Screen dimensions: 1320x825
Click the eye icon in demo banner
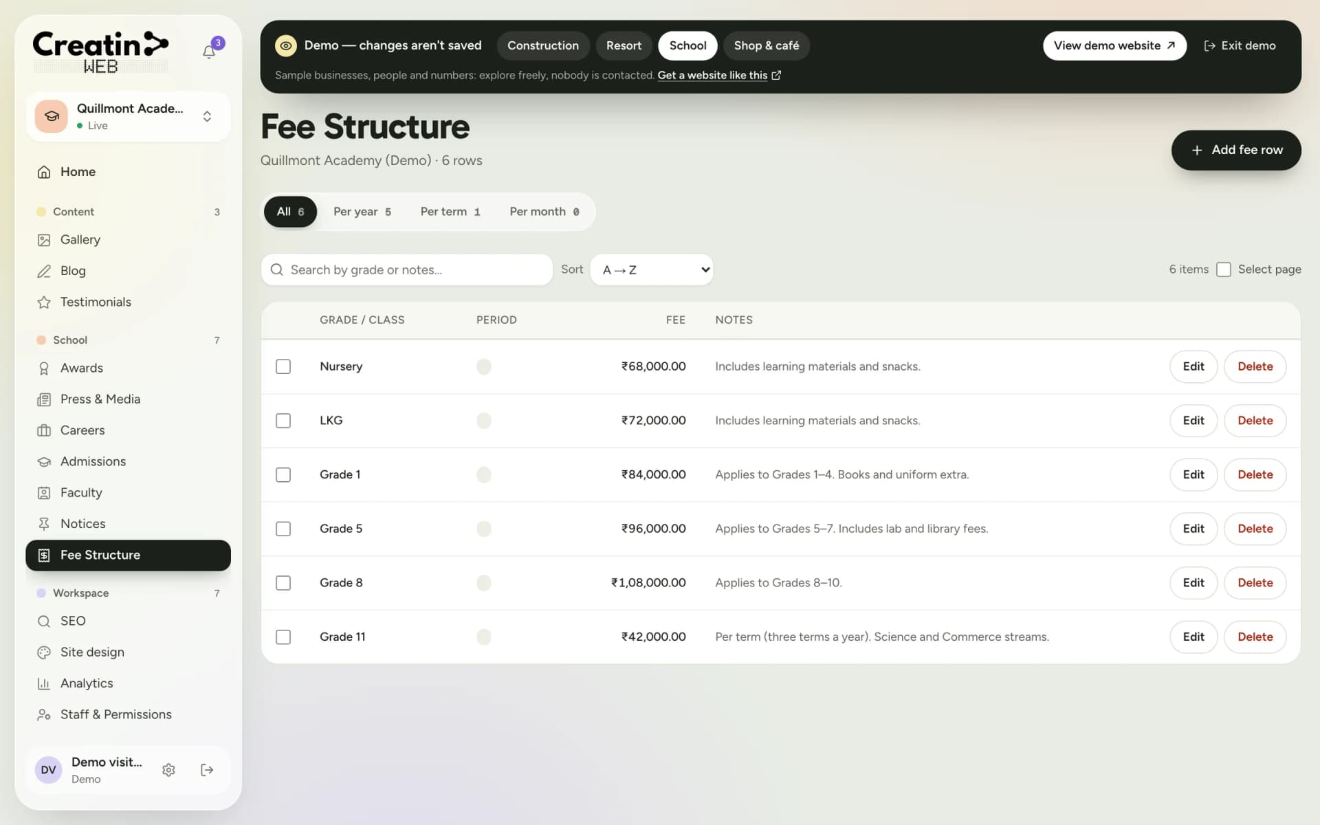click(x=286, y=45)
